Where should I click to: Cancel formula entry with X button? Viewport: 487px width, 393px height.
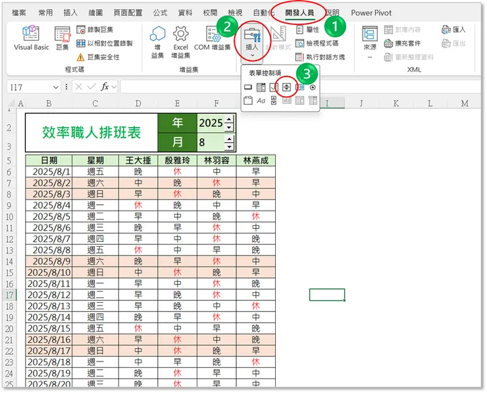[x=79, y=87]
